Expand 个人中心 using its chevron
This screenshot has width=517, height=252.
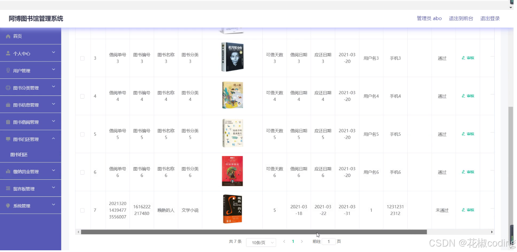coord(54,53)
